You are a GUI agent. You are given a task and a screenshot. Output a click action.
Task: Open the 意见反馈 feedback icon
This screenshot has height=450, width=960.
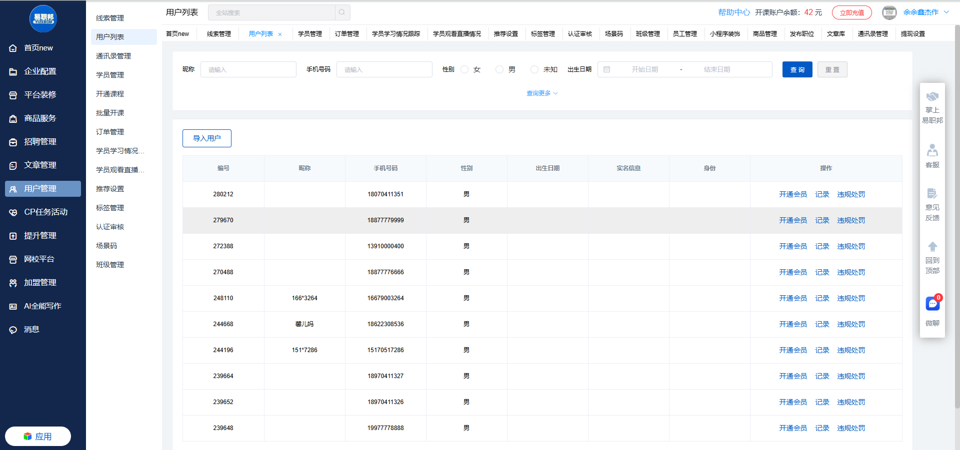932,194
